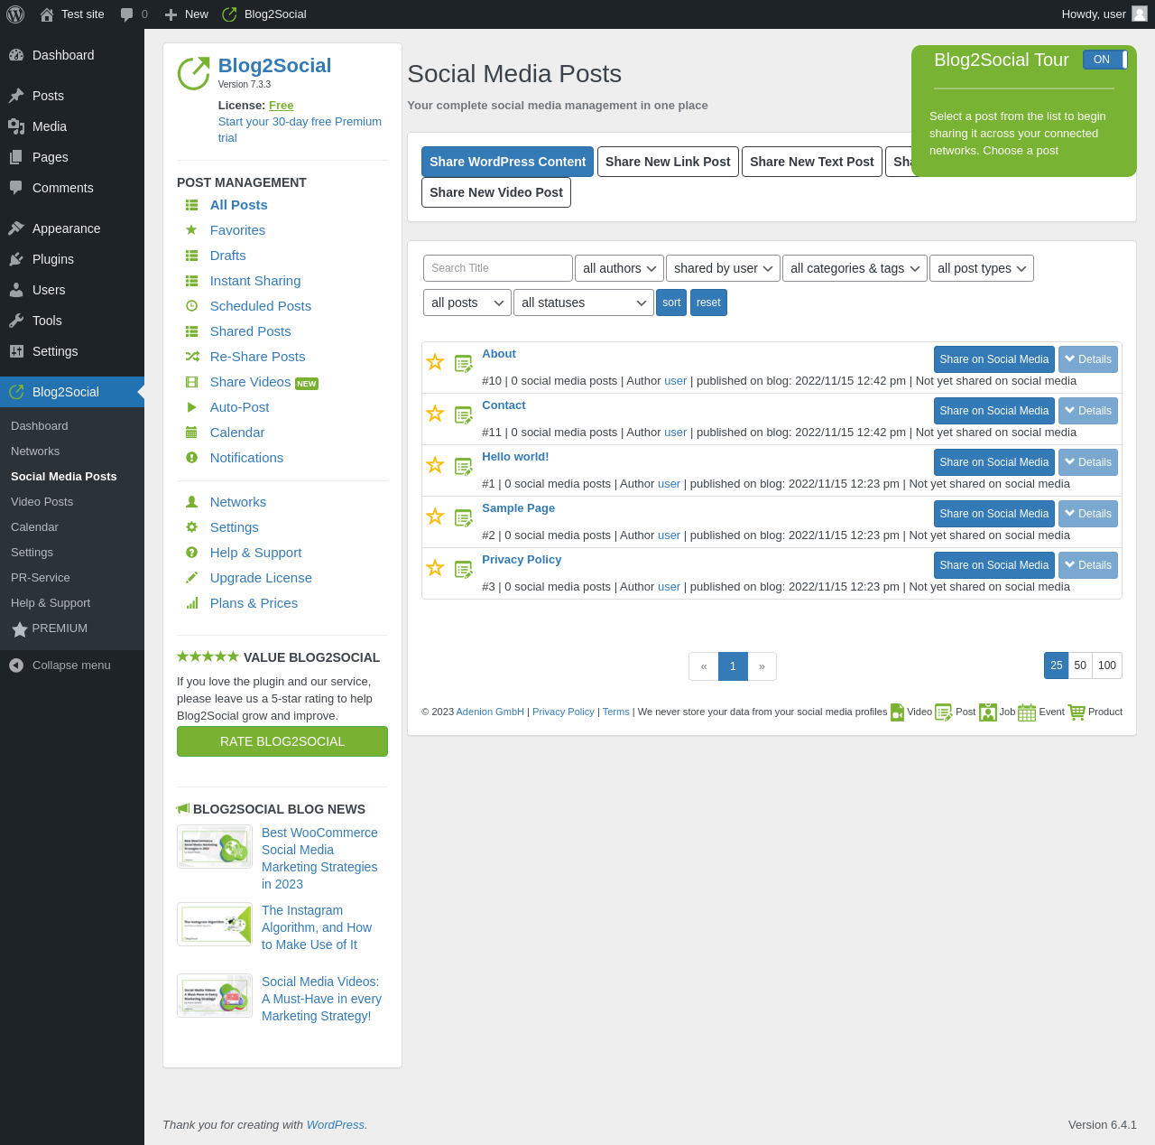This screenshot has width=1155, height=1145.
Task: Expand Details for the Privacy Policy post
Action: tap(1088, 565)
